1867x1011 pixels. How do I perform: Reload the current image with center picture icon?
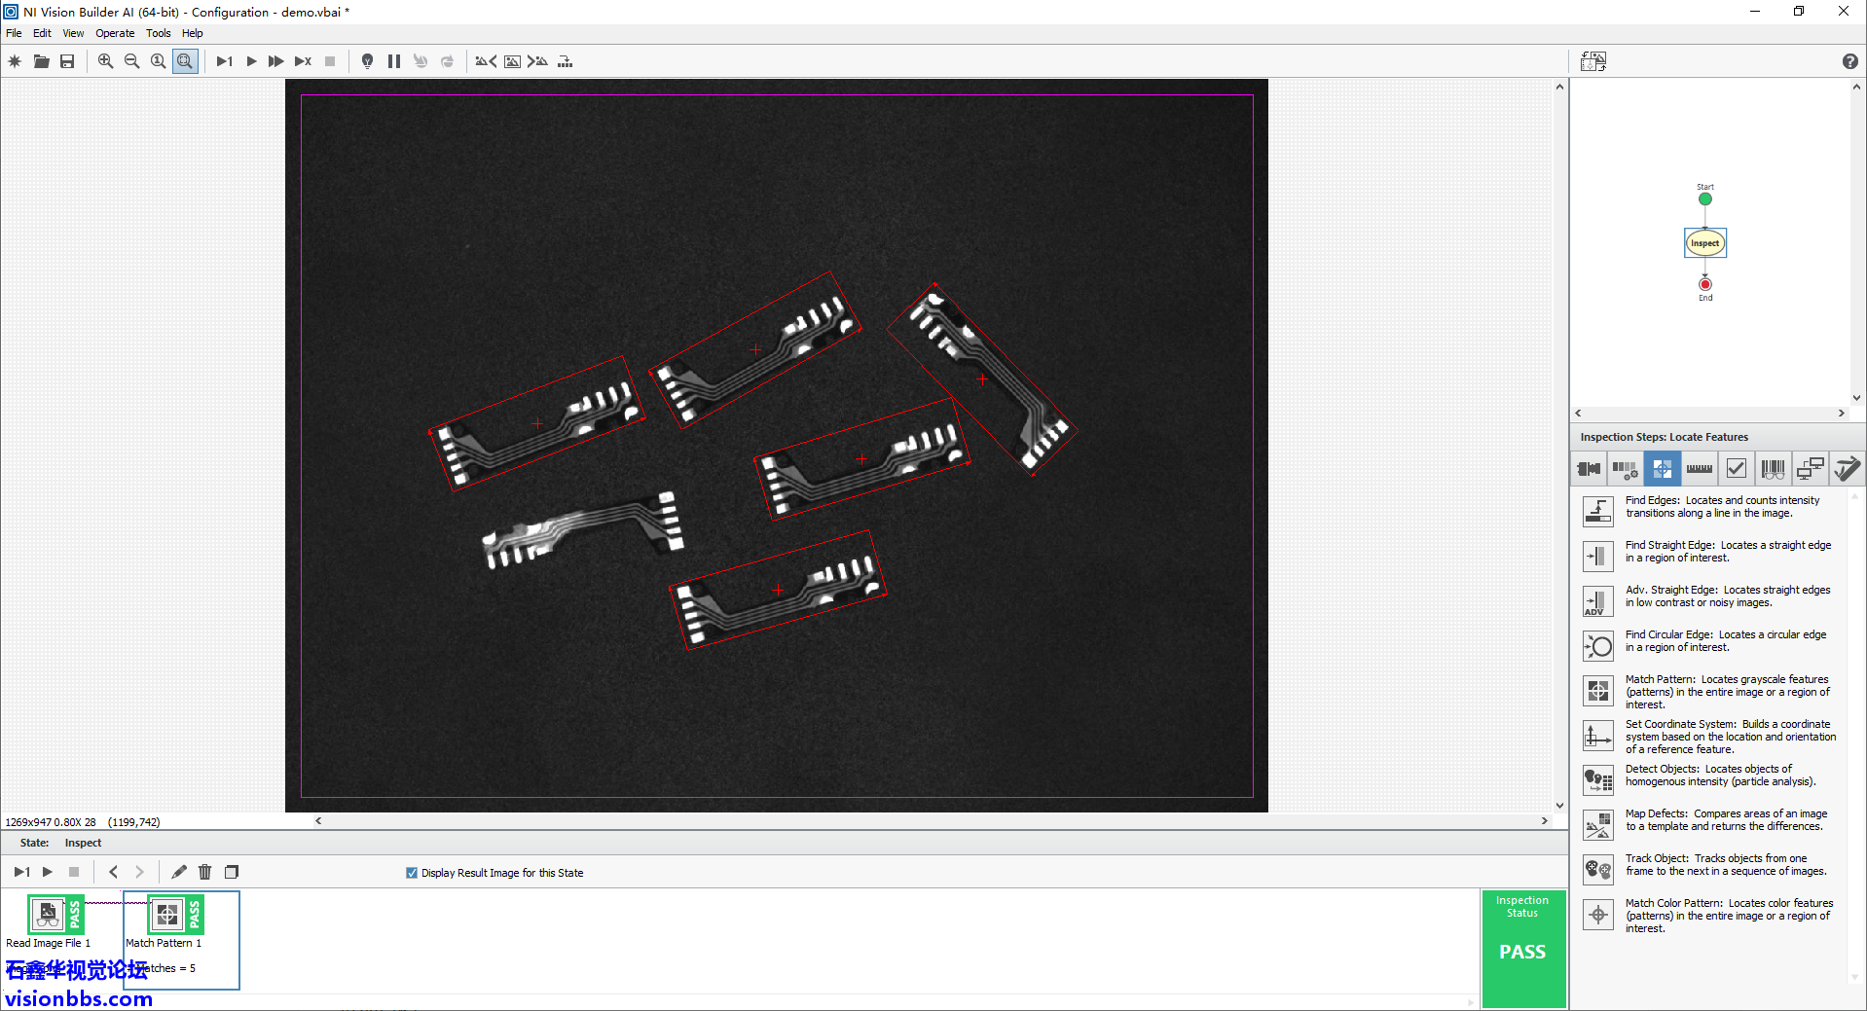(x=512, y=61)
